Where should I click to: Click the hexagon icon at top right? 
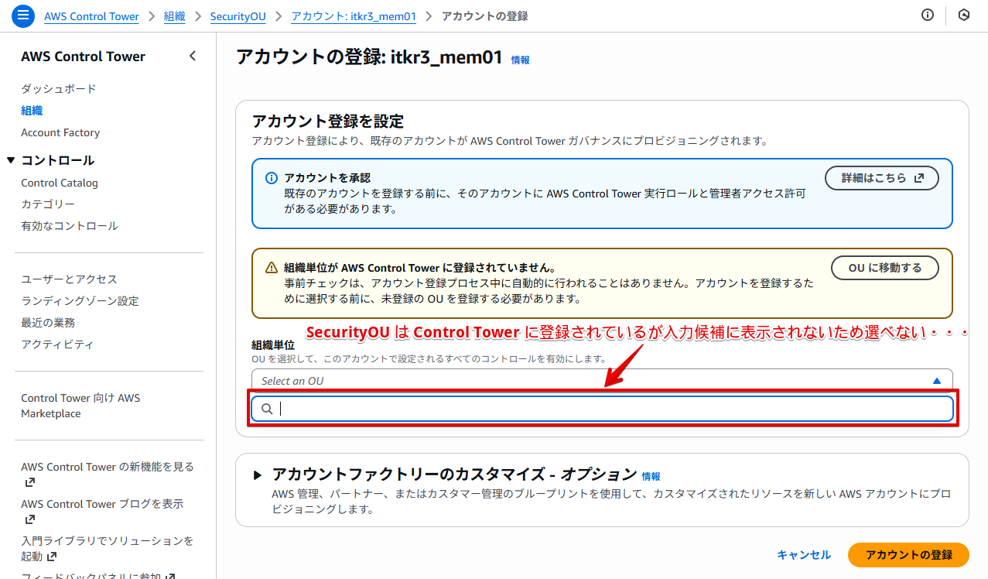[964, 15]
